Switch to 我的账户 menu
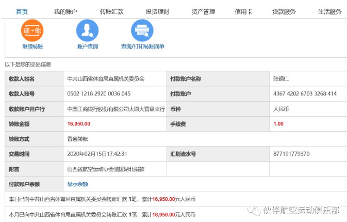This screenshot has height=222, width=347. click(65, 12)
